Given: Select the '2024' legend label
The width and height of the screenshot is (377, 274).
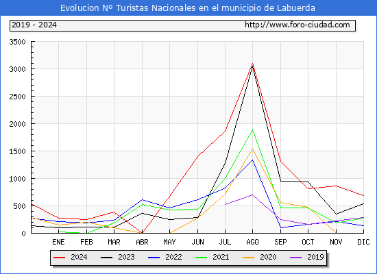Looking at the screenshot, I should tap(79, 257).
